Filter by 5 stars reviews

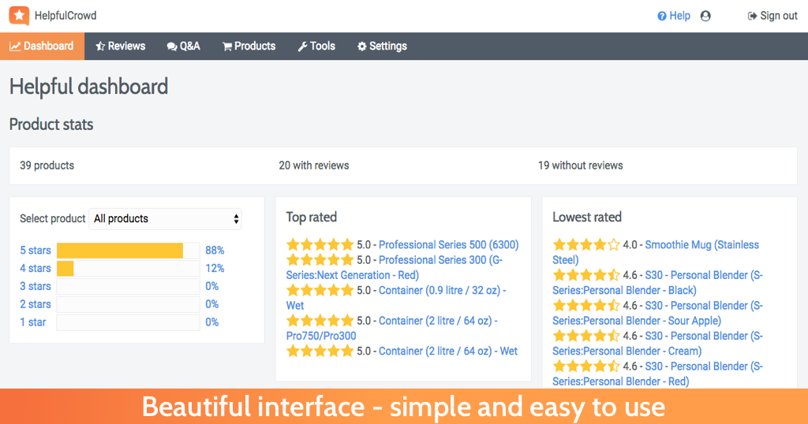[x=36, y=250]
